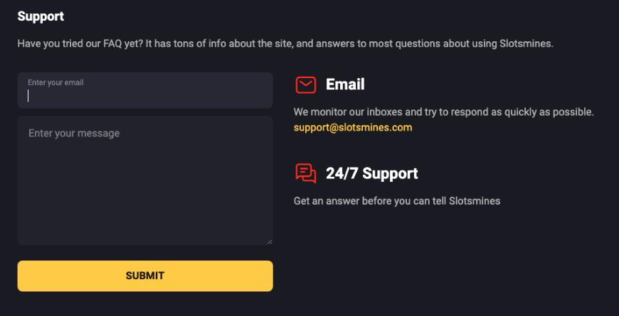Screen dimensions: 619x316
Task: Click the 'Enter your message' placeholder text
Action: tap(74, 134)
